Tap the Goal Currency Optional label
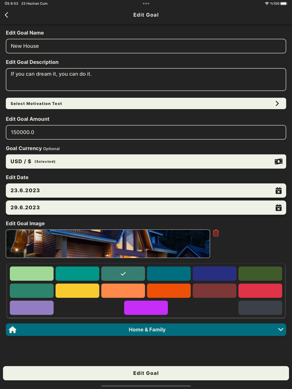 coord(33,148)
